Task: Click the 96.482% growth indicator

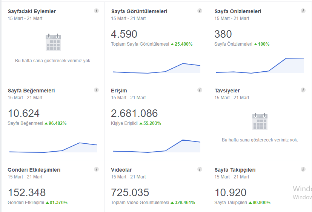Action: tap(55, 123)
